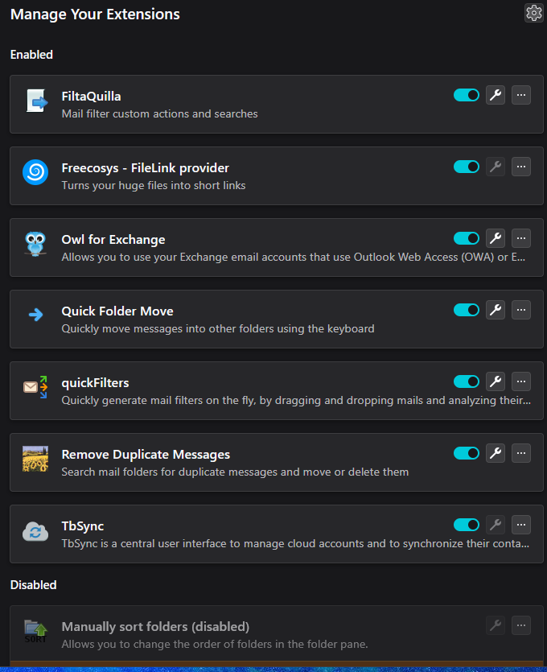Click the TbSync cloud extension icon
The image size is (547, 672).
pyautogui.click(x=35, y=531)
